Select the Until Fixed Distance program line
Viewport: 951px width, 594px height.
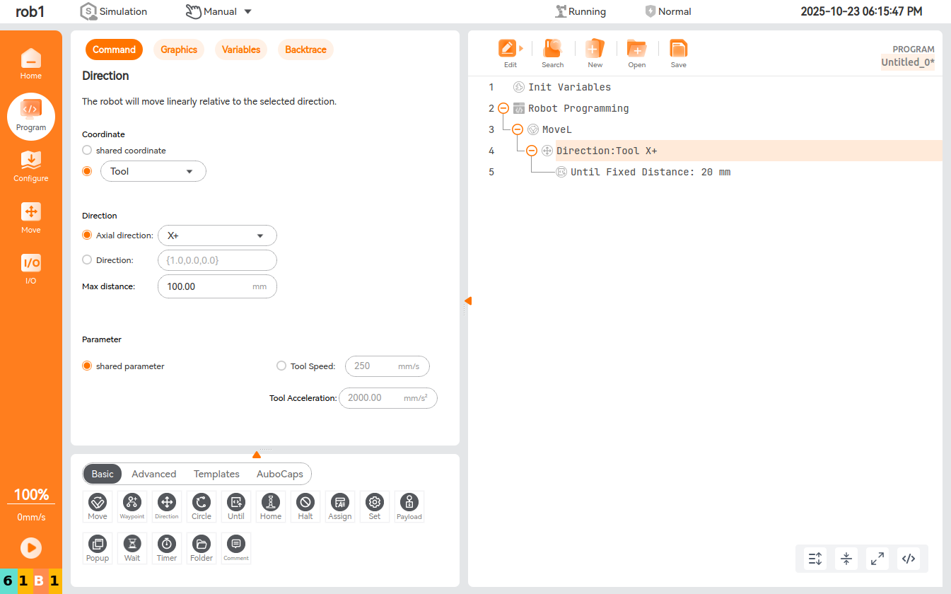650,172
